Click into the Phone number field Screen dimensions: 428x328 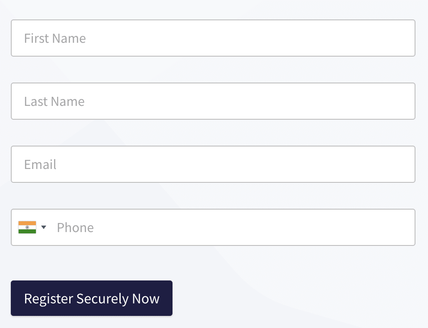coord(233,227)
